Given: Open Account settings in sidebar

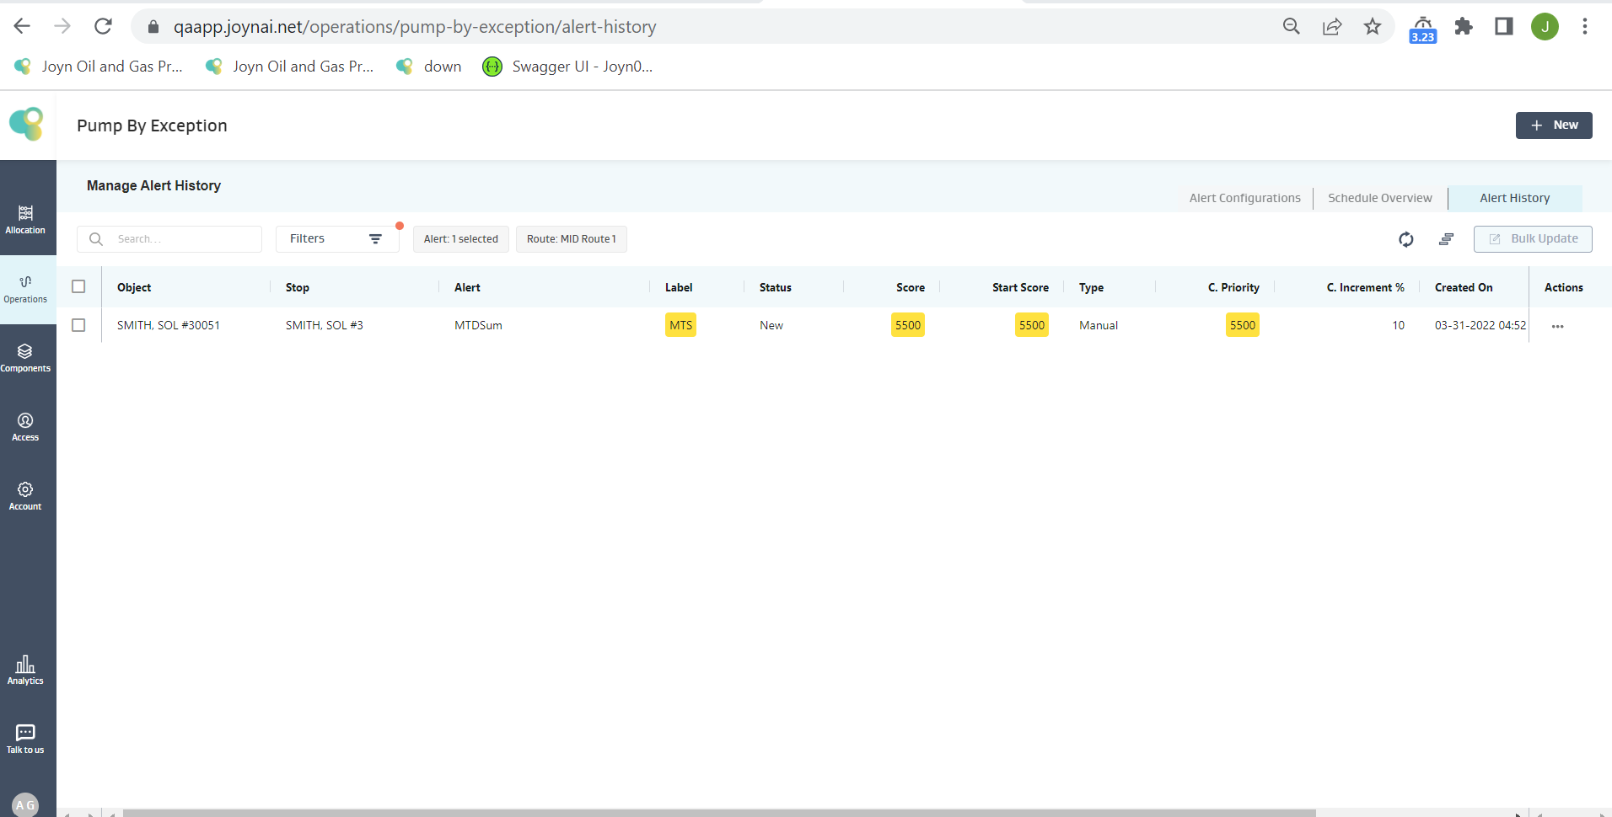Looking at the screenshot, I should point(25,496).
